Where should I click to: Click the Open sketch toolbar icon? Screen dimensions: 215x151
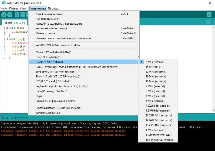pos(23,15)
